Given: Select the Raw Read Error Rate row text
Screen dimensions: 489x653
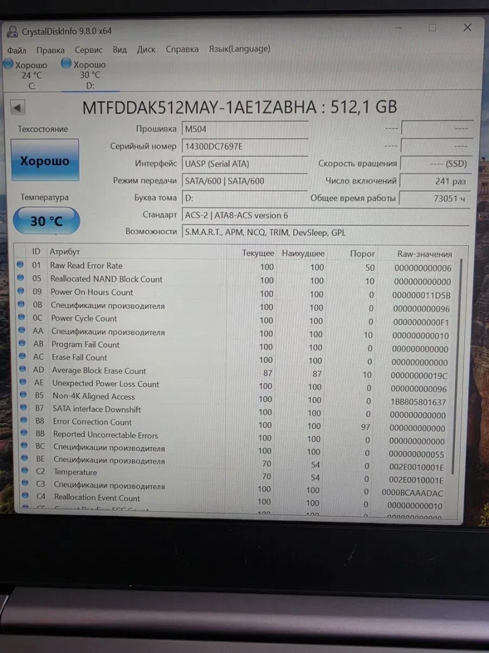Looking at the screenshot, I should [x=86, y=265].
